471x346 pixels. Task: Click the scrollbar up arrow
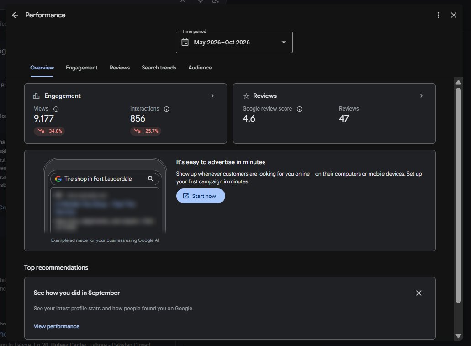coord(458,82)
